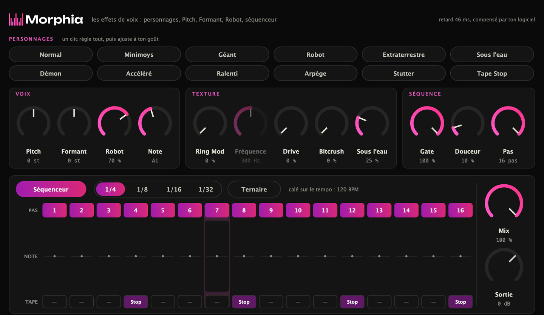The image size is (544, 315).
Task: Disable the Stop tape on step 4
Action: click(x=136, y=302)
